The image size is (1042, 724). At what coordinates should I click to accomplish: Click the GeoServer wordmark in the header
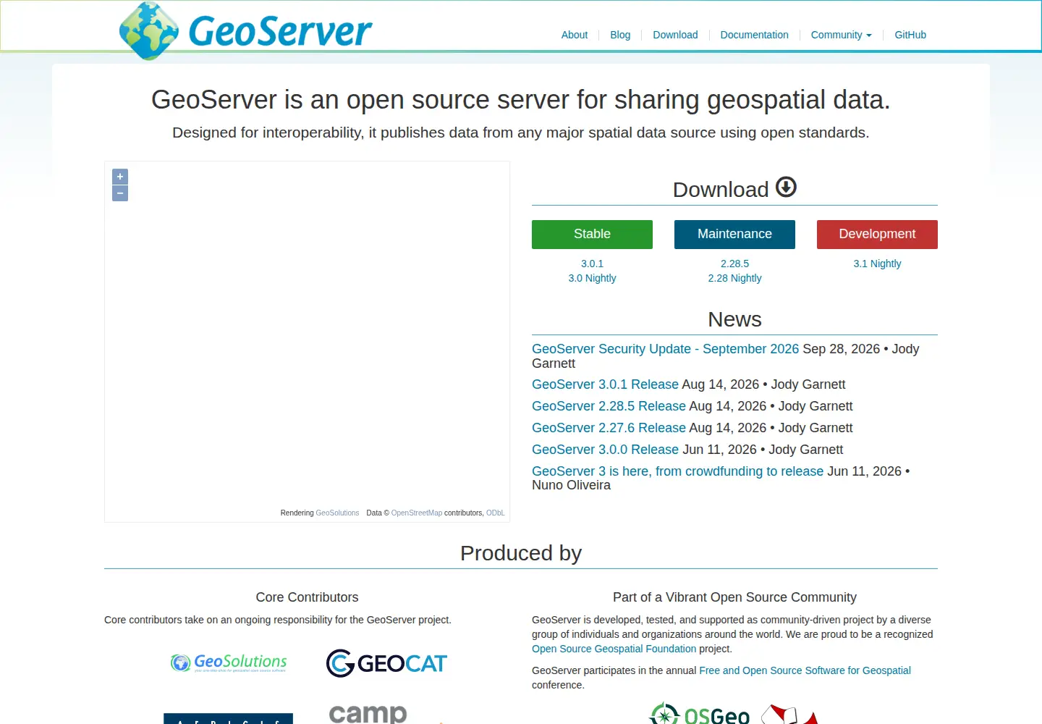(x=280, y=31)
